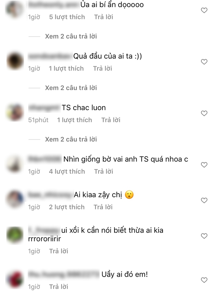Expand replies under 'Quả đầu của ai ta'
This screenshot has height=291, width=219.
pos(71,88)
